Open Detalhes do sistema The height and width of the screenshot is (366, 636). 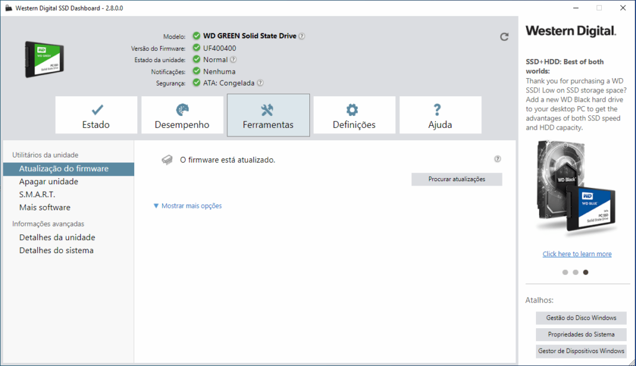point(57,251)
